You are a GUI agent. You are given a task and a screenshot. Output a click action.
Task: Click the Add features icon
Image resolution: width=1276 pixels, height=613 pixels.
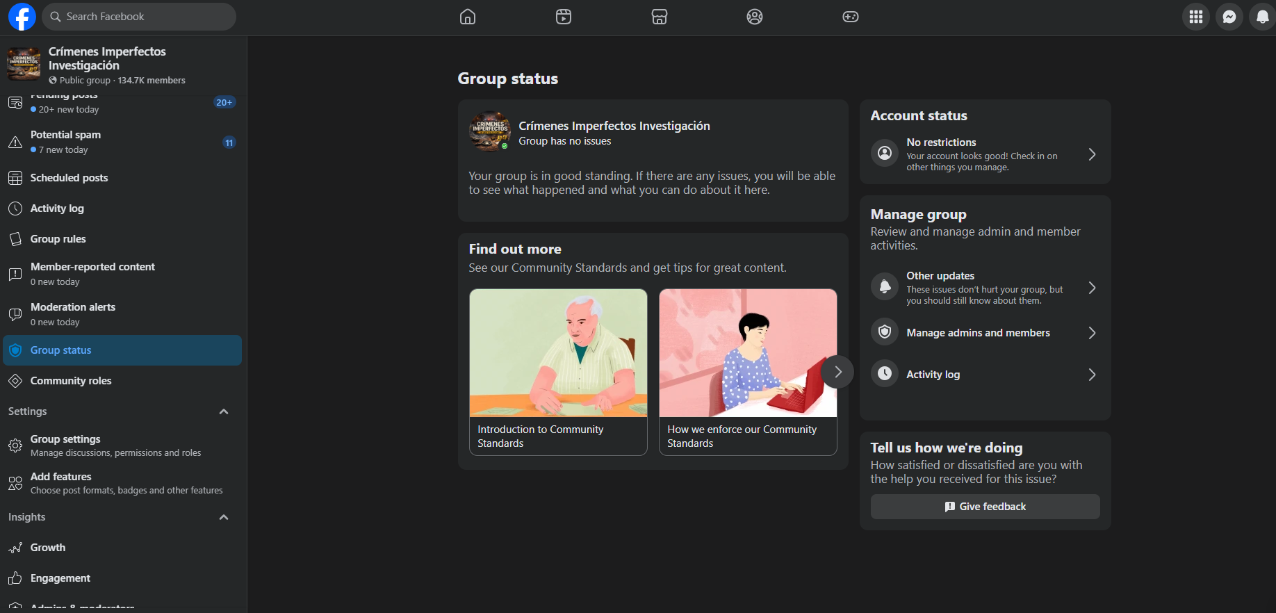pos(15,483)
